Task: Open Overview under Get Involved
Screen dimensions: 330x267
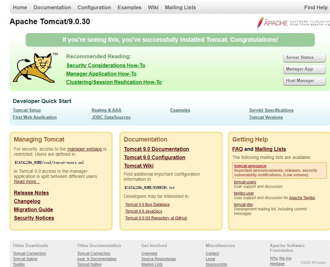Action: point(149,253)
